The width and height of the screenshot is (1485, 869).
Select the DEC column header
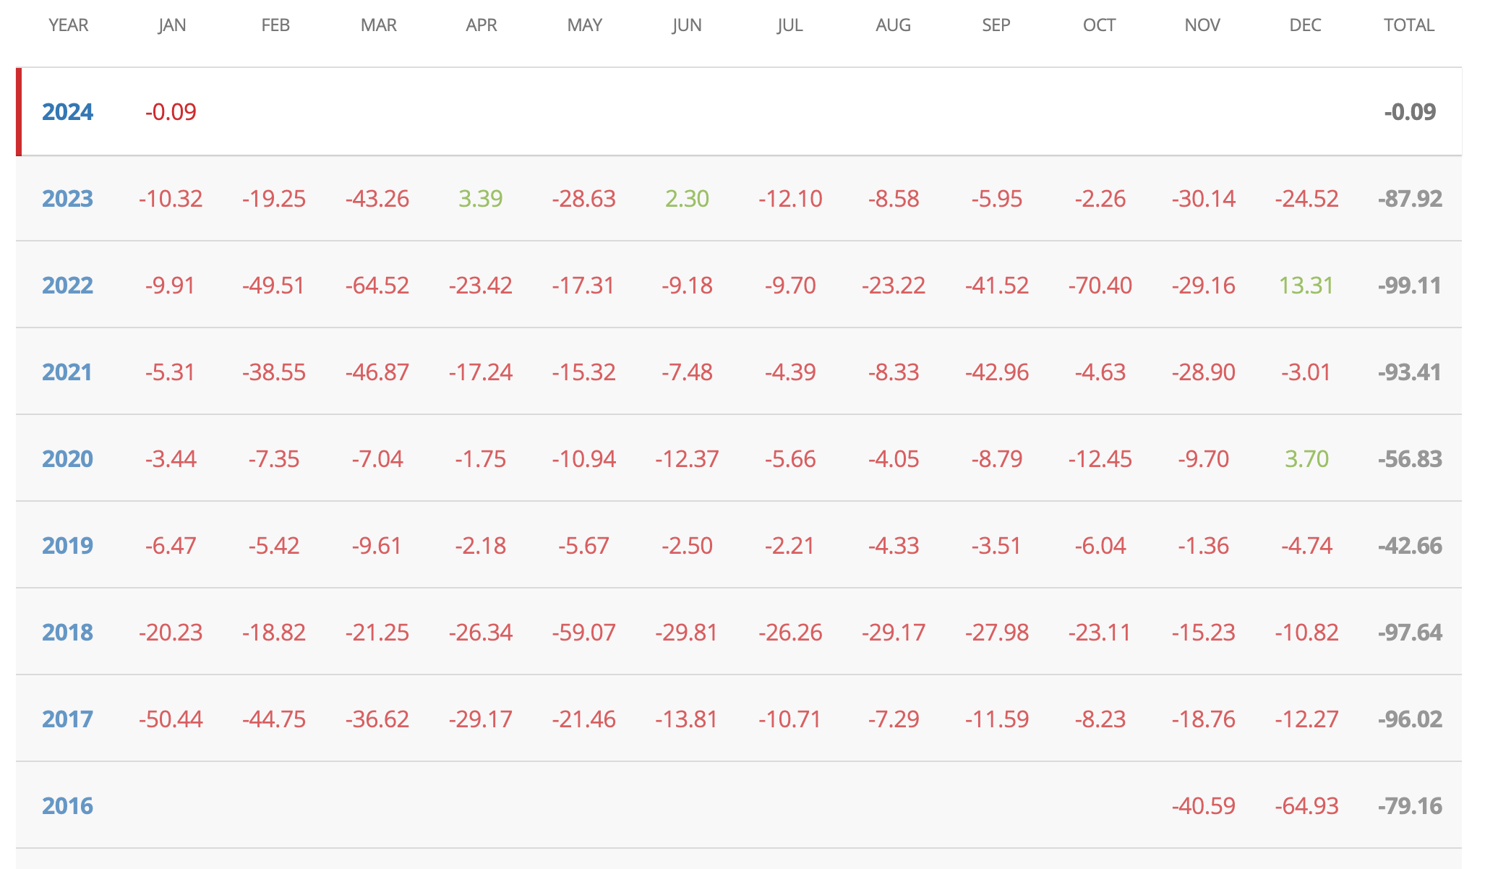(1305, 25)
